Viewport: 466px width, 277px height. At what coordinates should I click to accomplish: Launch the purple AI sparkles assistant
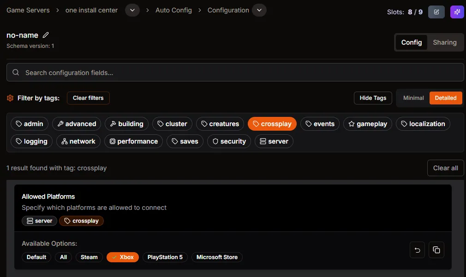point(457,12)
